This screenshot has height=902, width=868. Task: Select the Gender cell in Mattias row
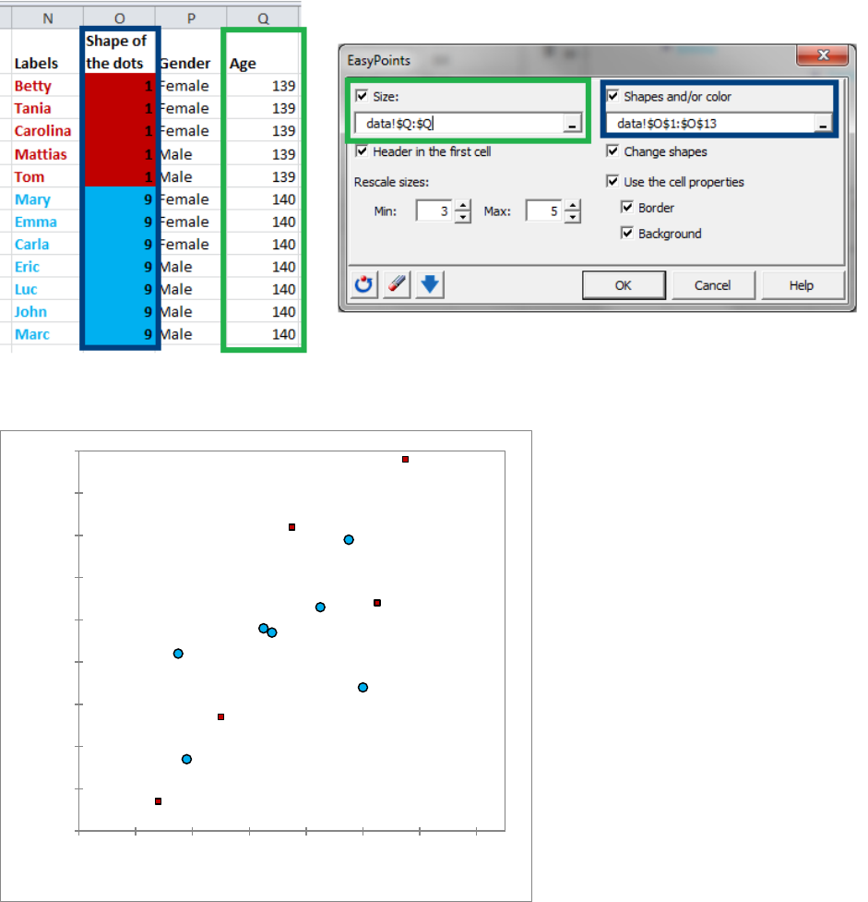point(192,154)
